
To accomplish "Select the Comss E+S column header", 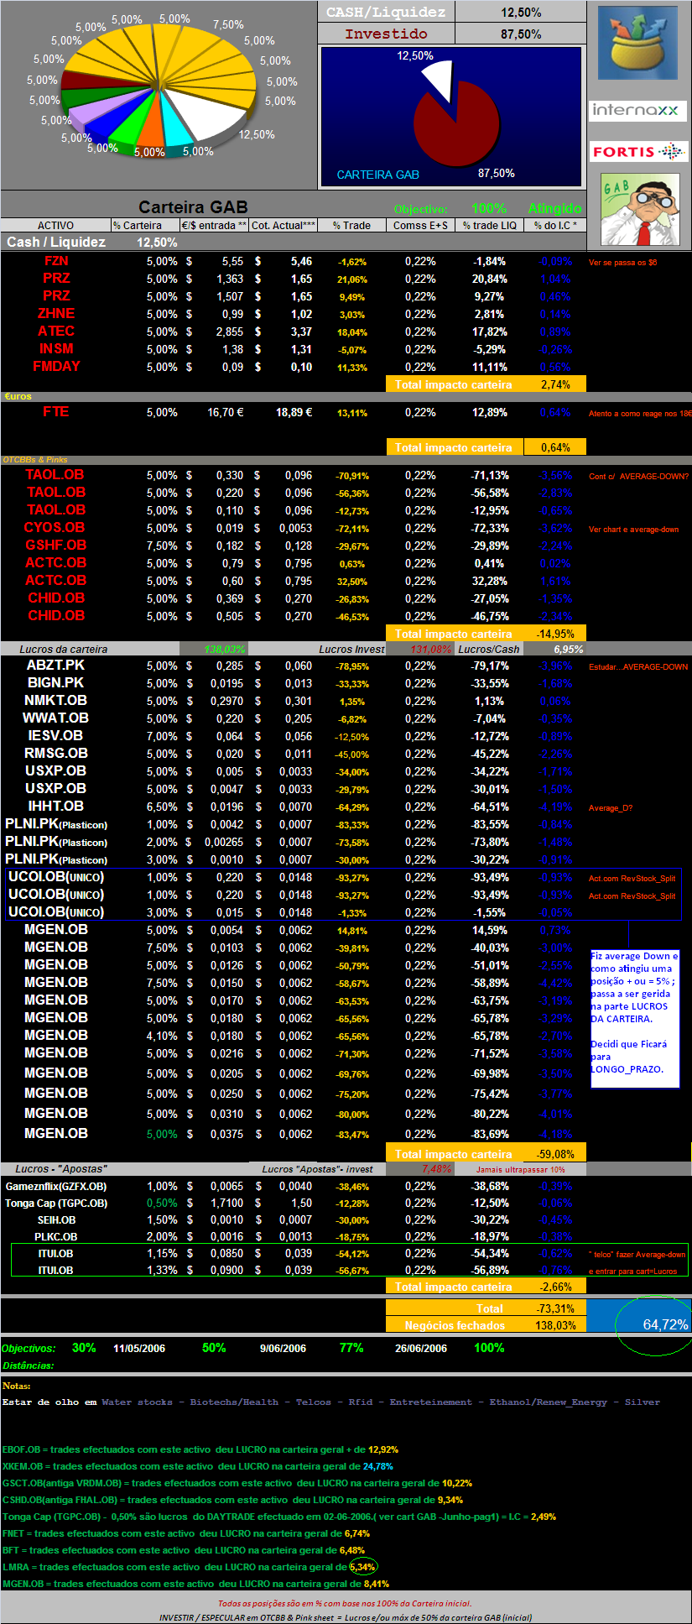I will click(x=420, y=225).
